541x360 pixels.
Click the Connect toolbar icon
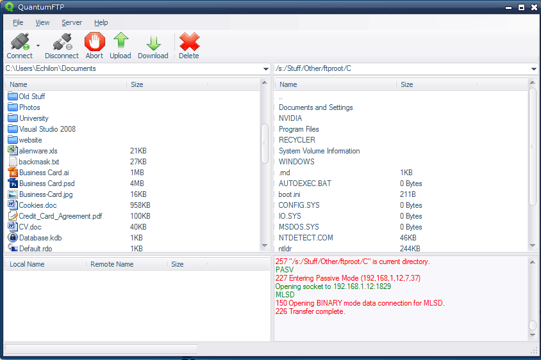[x=19, y=42]
